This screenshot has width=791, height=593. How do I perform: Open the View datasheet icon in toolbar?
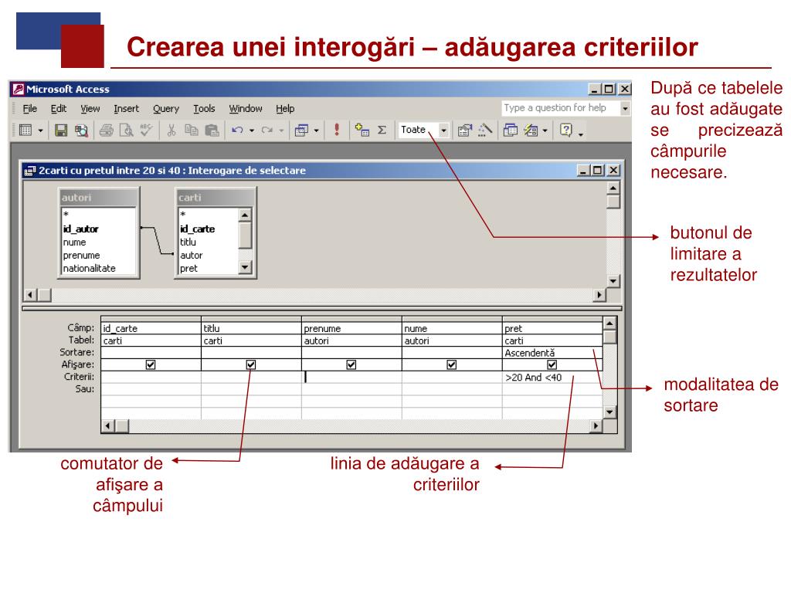pos(25,130)
